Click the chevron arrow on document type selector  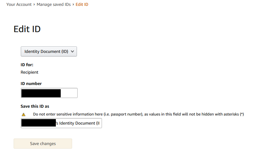tap(72, 51)
